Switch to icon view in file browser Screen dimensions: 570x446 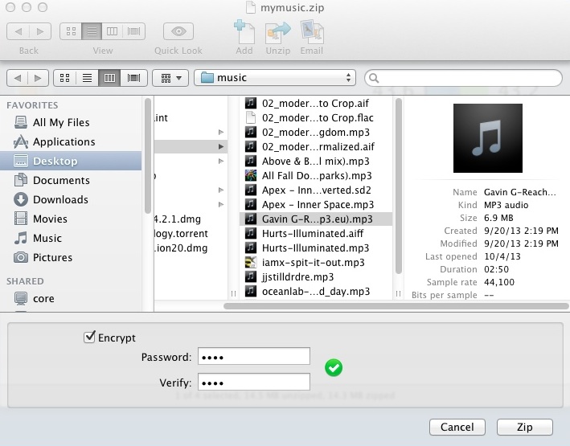click(66, 78)
